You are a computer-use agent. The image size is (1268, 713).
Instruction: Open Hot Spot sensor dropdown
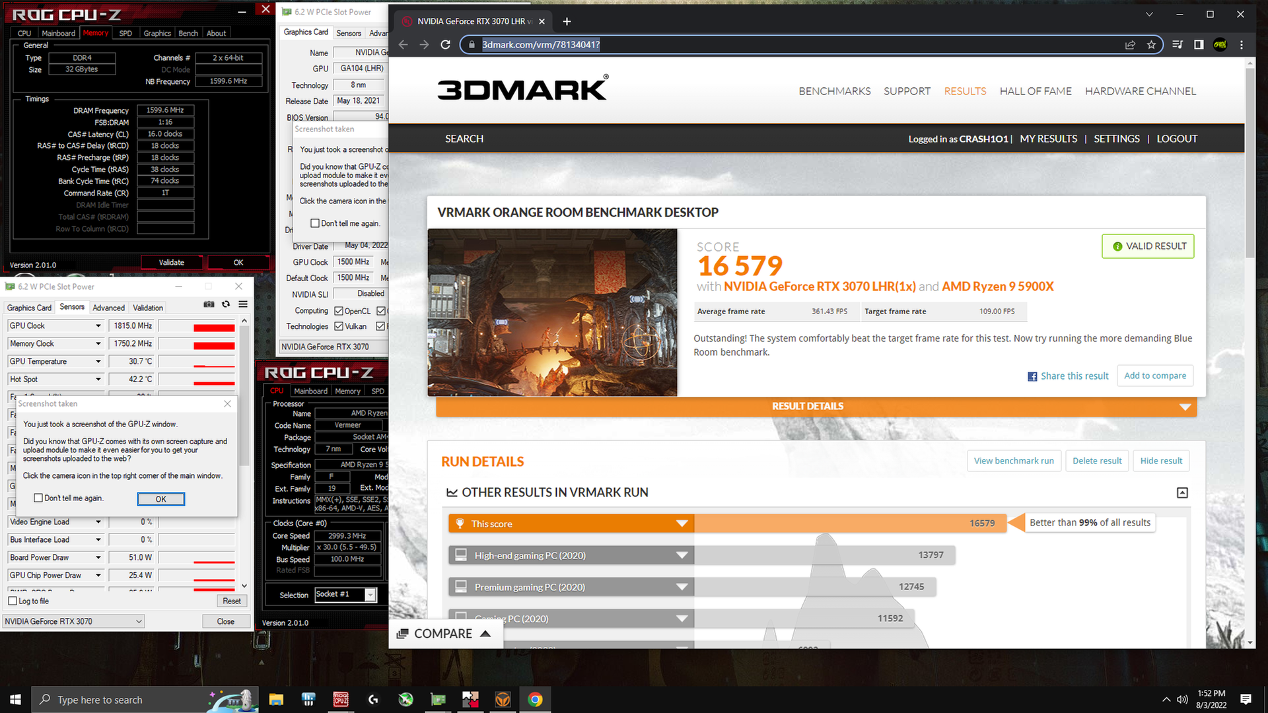(98, 379)
